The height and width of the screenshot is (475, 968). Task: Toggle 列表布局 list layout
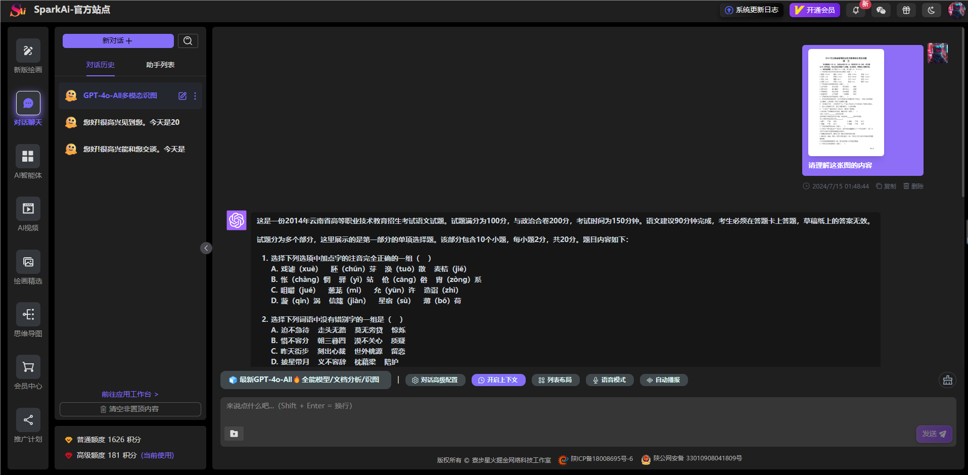point(556,380)
